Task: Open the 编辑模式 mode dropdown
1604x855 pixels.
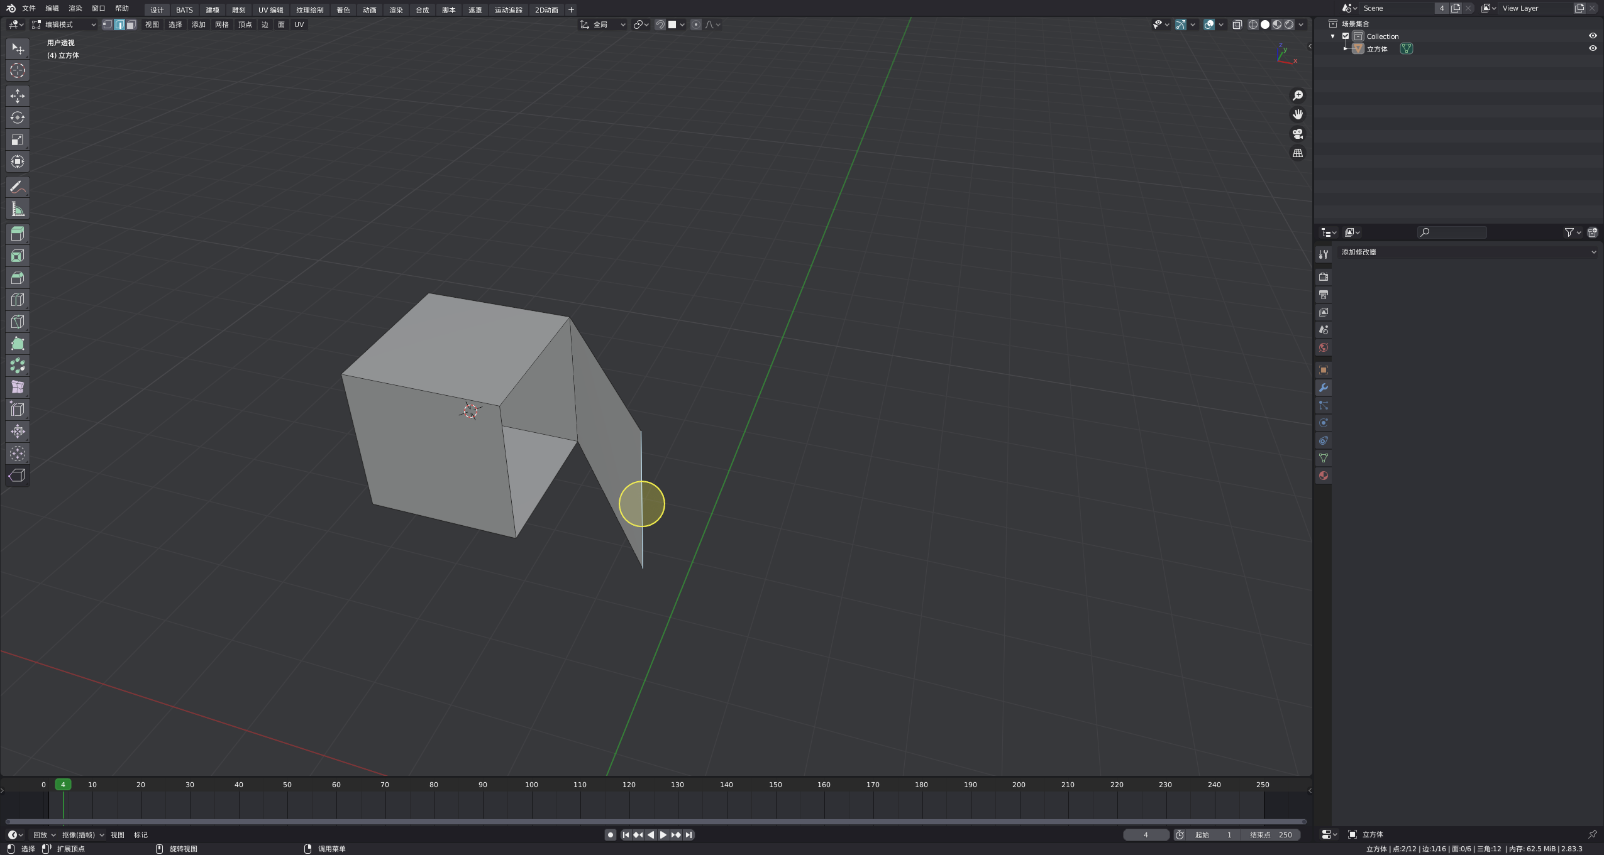Action: click(x=64, y=25)
